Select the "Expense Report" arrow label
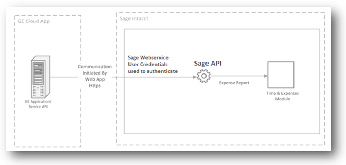 click(234, 83)
